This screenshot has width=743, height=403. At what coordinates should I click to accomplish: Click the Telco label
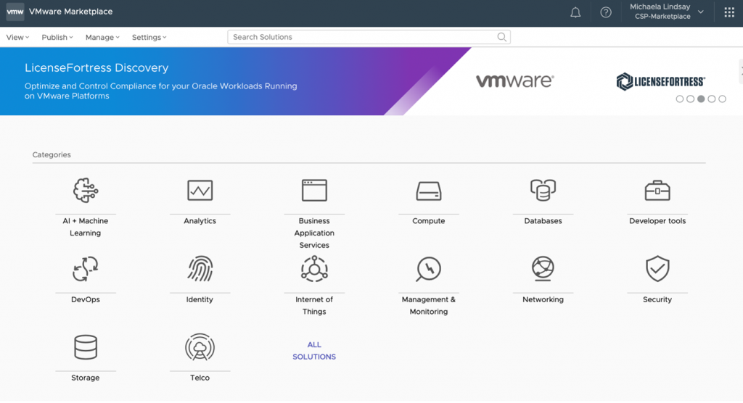pyautogui.click(x=200, y=378)
